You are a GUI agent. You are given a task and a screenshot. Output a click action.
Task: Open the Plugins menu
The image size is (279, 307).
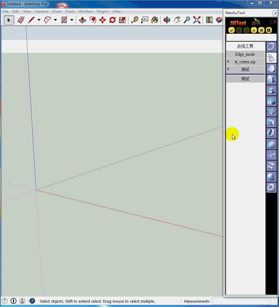point(103,11)
